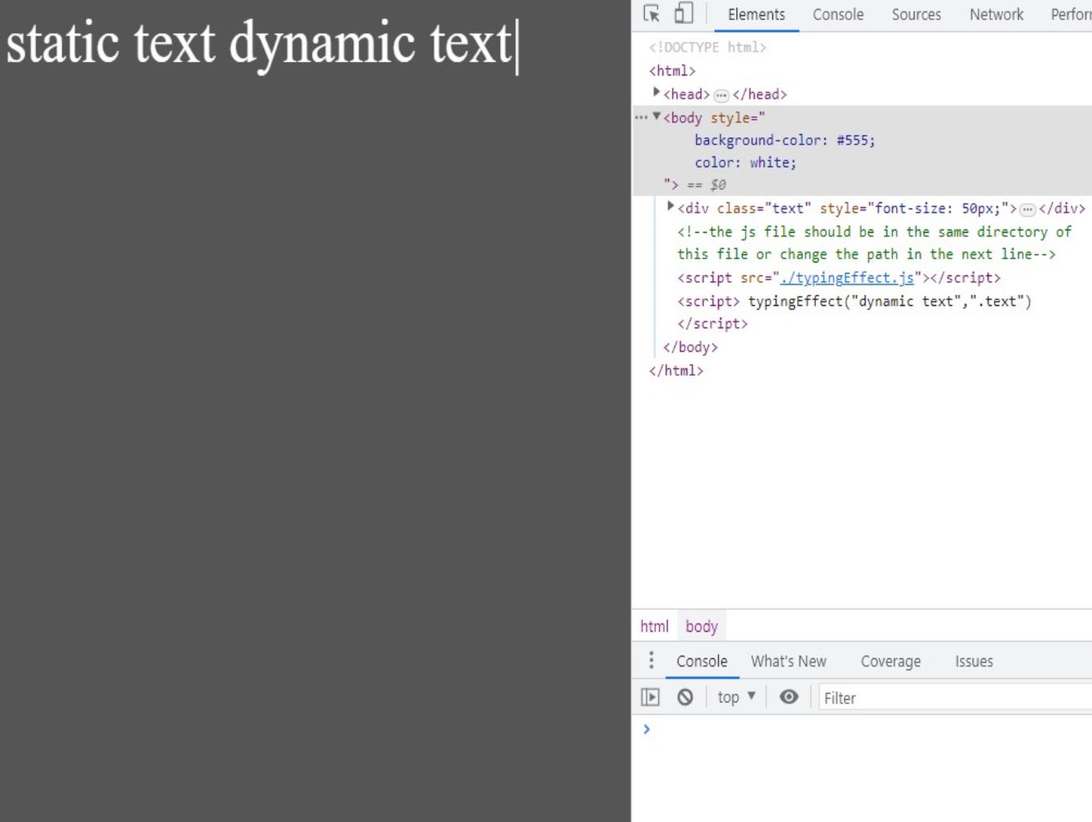Toggle the device toolbar icon
The width and height of the screenshot is (1092, 822).
(x=683, y=14)
